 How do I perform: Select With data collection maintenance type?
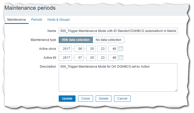click(x=76, y=40)
